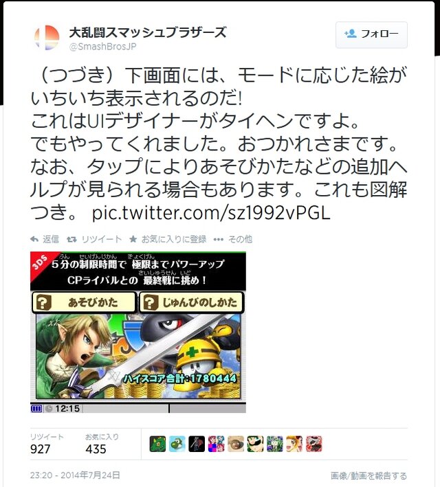Open the 23:20 - 2014年7月24日 timestamp
Screen dimensions: 440x487
(x=75, y=475)
